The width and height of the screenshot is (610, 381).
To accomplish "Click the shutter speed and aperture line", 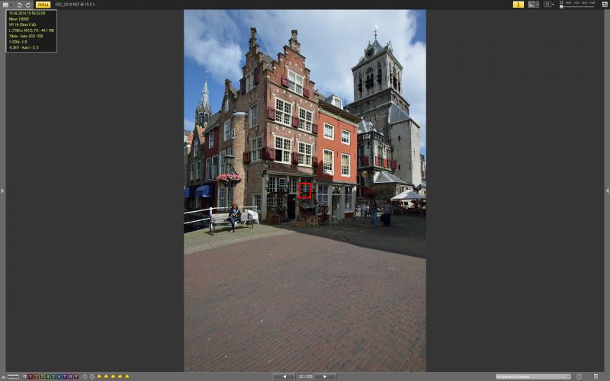I will pos(18,42).
